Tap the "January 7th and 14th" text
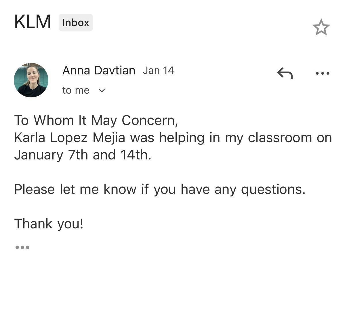 pos(83,155)
